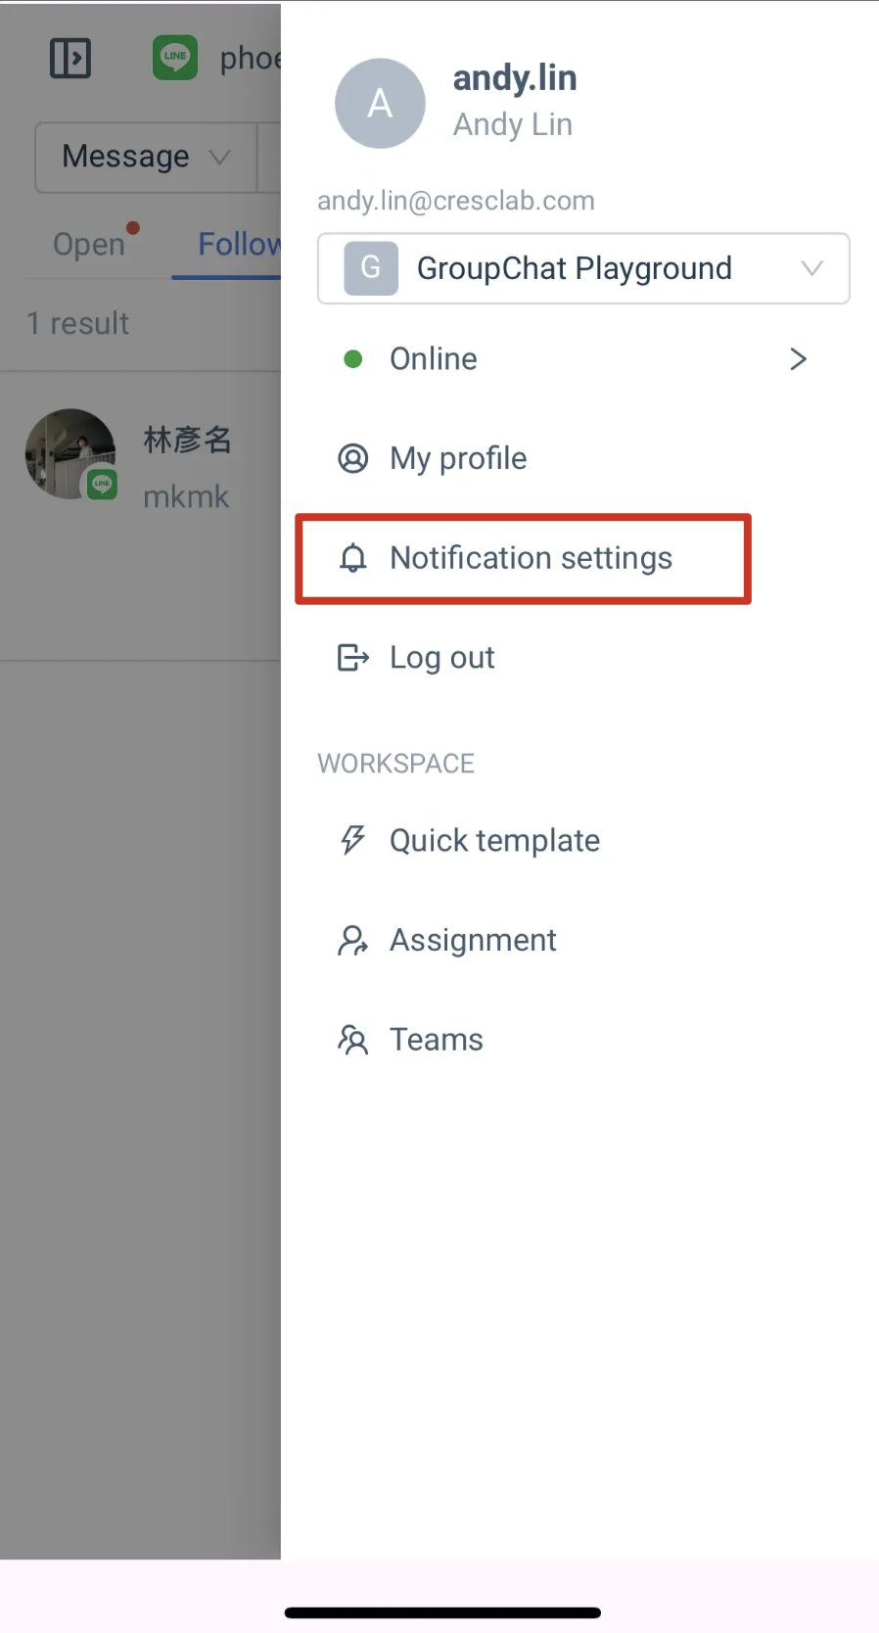Screen dimensions: 879x1633
Task: Click the Assignment person-arrow icon
Action: tap(352, 940)
